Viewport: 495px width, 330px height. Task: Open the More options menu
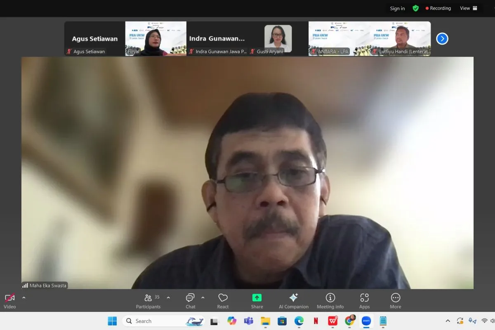tap(395, 301)
